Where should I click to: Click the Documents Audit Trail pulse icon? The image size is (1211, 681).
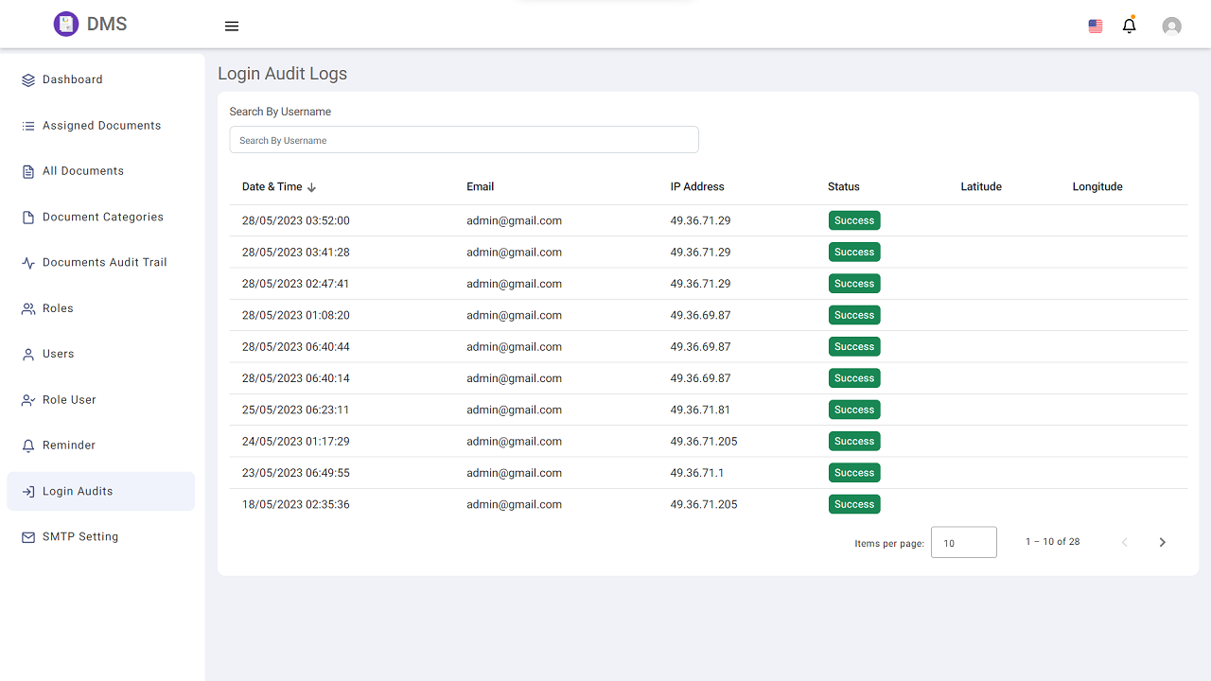(28, 263)
